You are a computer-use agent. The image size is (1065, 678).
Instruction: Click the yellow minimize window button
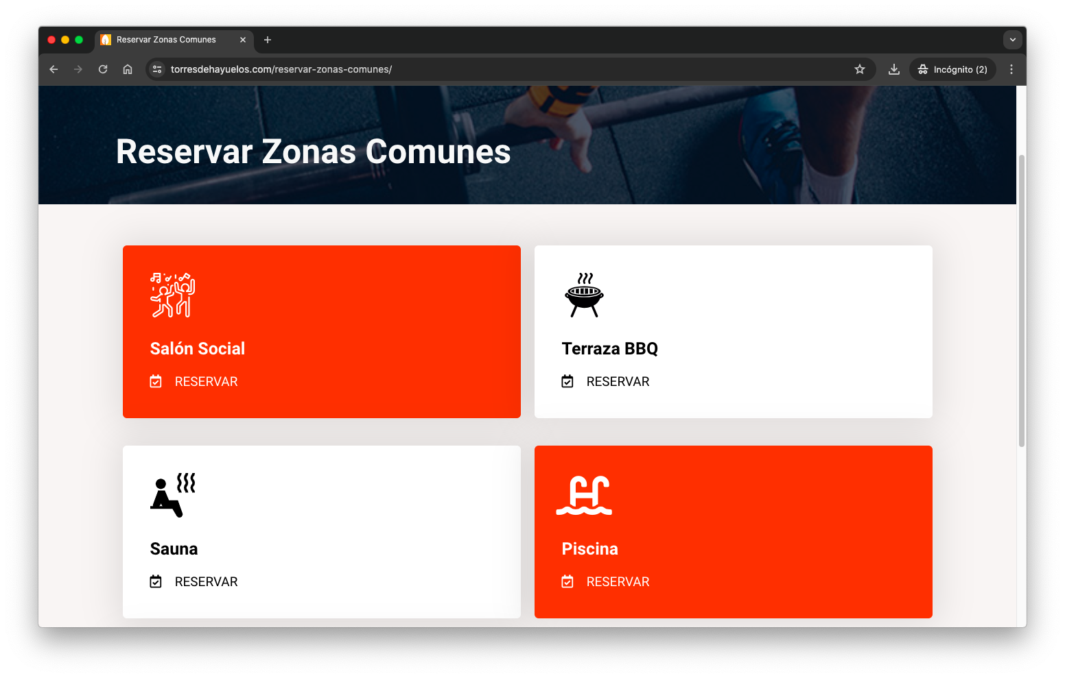[65, 40]
